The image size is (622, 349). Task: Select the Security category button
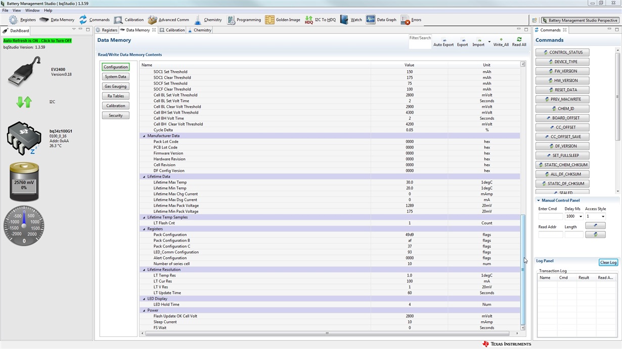tap(116, 116)
